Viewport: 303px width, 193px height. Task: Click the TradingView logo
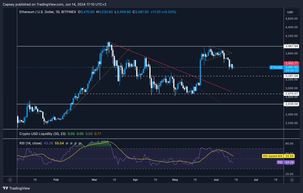(x=16, y=188)
